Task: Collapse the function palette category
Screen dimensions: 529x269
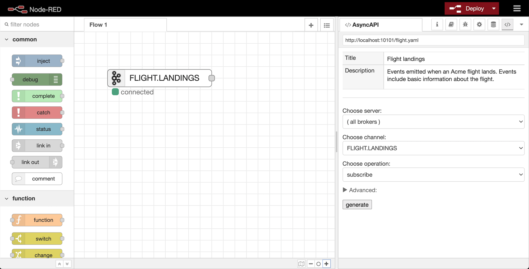Action: pyautogui.click(x=37, y=198)
